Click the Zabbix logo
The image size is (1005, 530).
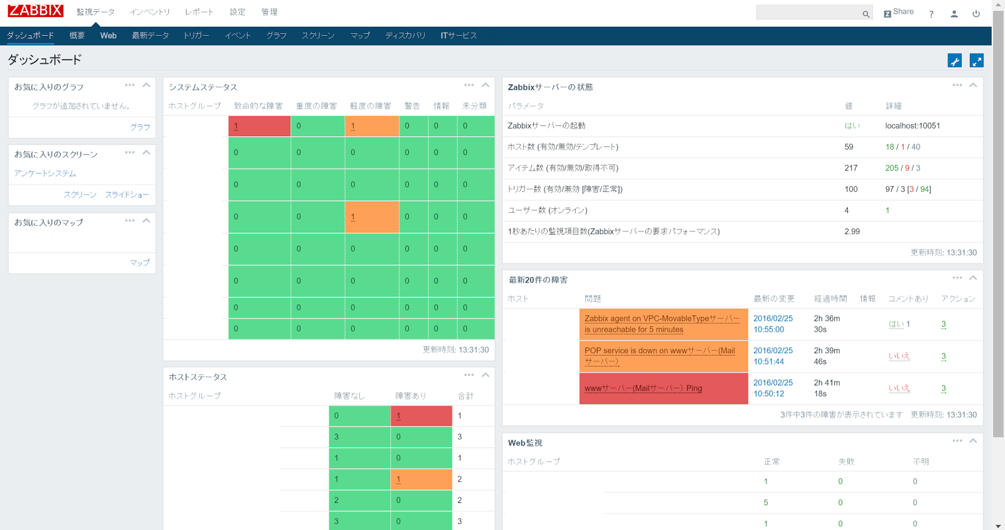pyautogui.click(x=35, y=11)
